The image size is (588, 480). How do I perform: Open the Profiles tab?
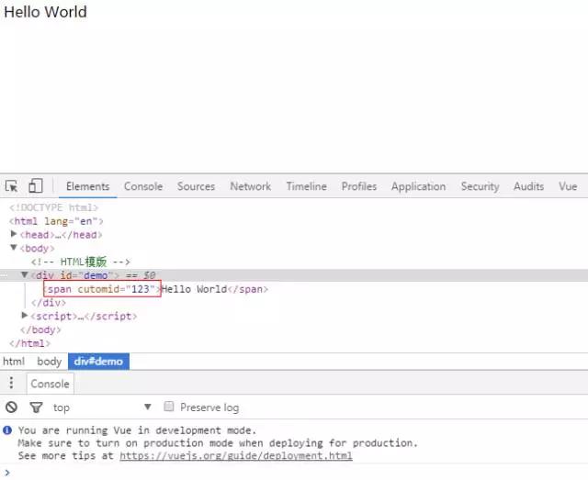coord(359,186)
